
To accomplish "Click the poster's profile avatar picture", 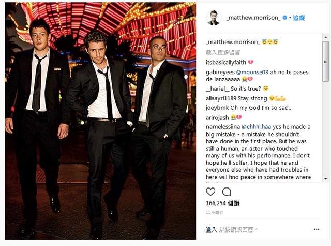I will pyautogui.click(x=214, y=18).
